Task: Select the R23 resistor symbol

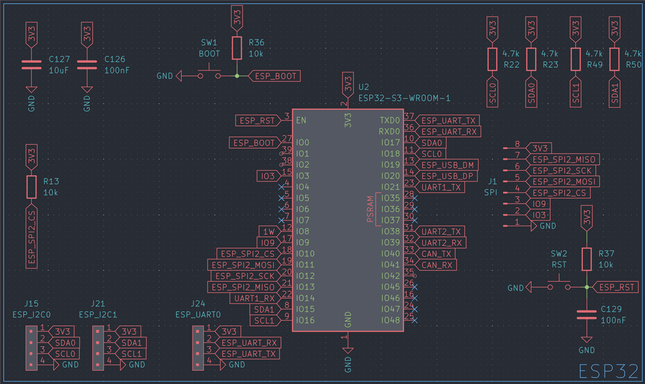Action: [x=531, y=59]
